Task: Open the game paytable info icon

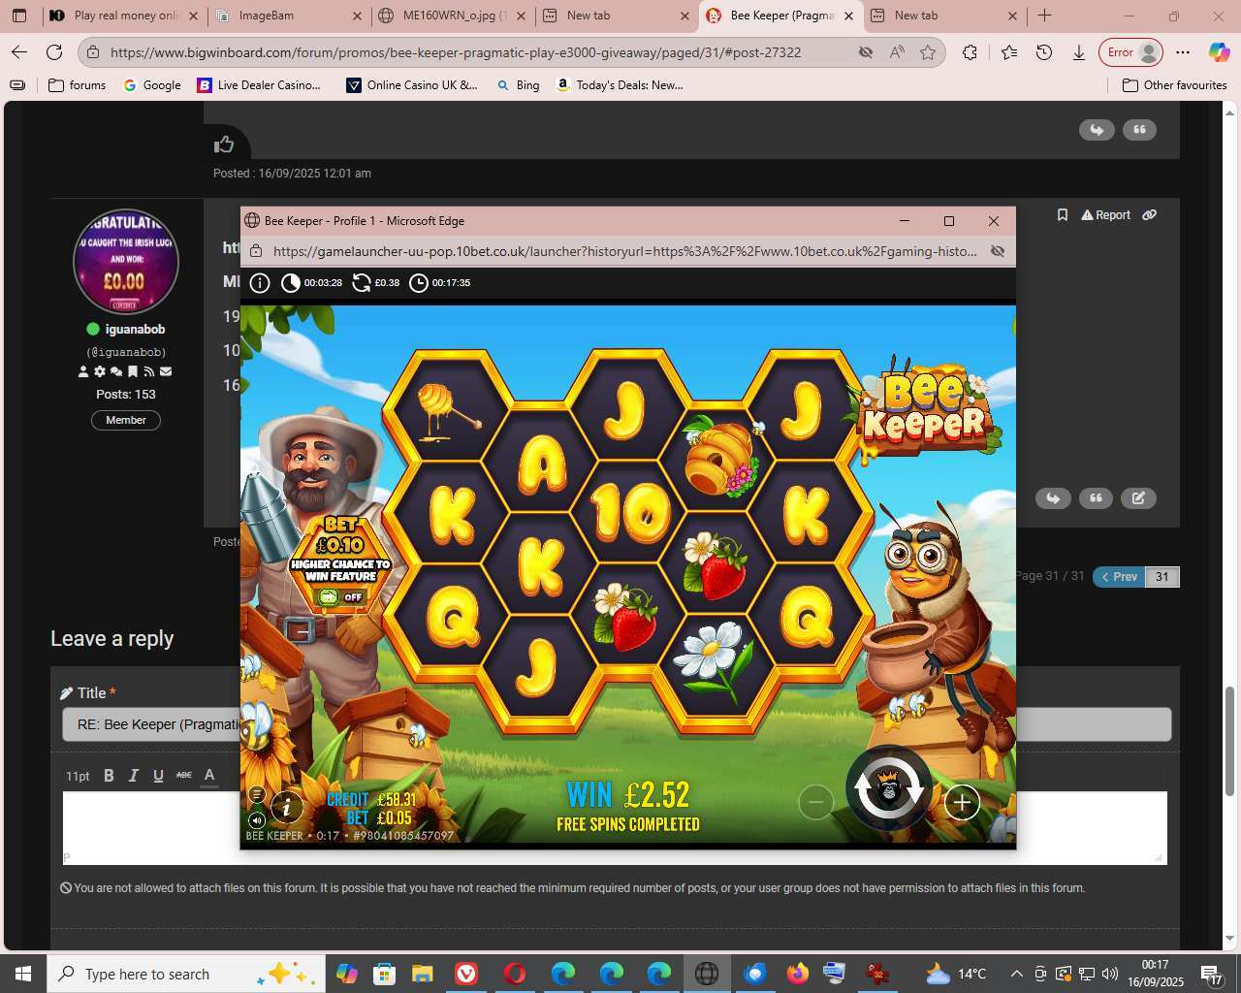Action: click(286, 806)
